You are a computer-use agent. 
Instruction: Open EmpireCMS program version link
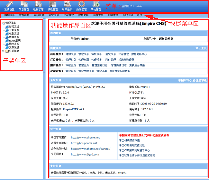(x=70, y=110)
